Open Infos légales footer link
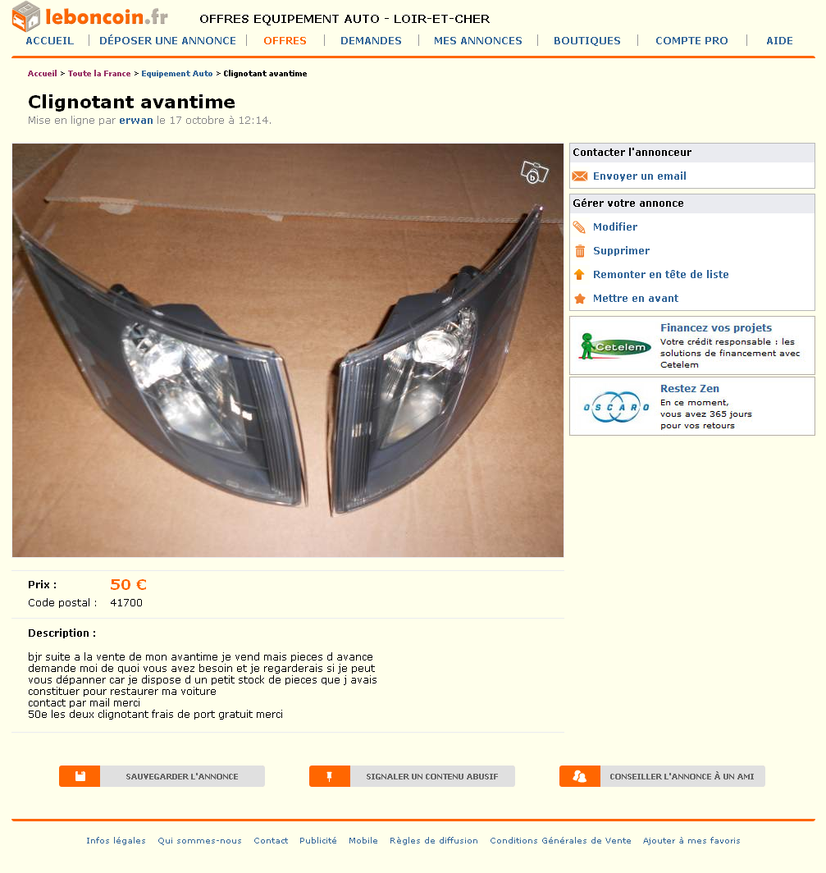This screenshot has width=826, height=873. click(x=116, y=841)
